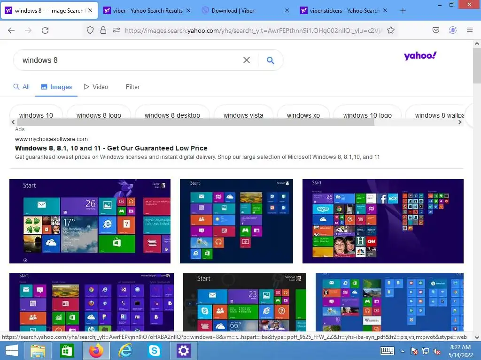The height and width of the screenshot is (360, 481).
Task: Open second-row image with HP tile
Action: [x=92, y=302]
